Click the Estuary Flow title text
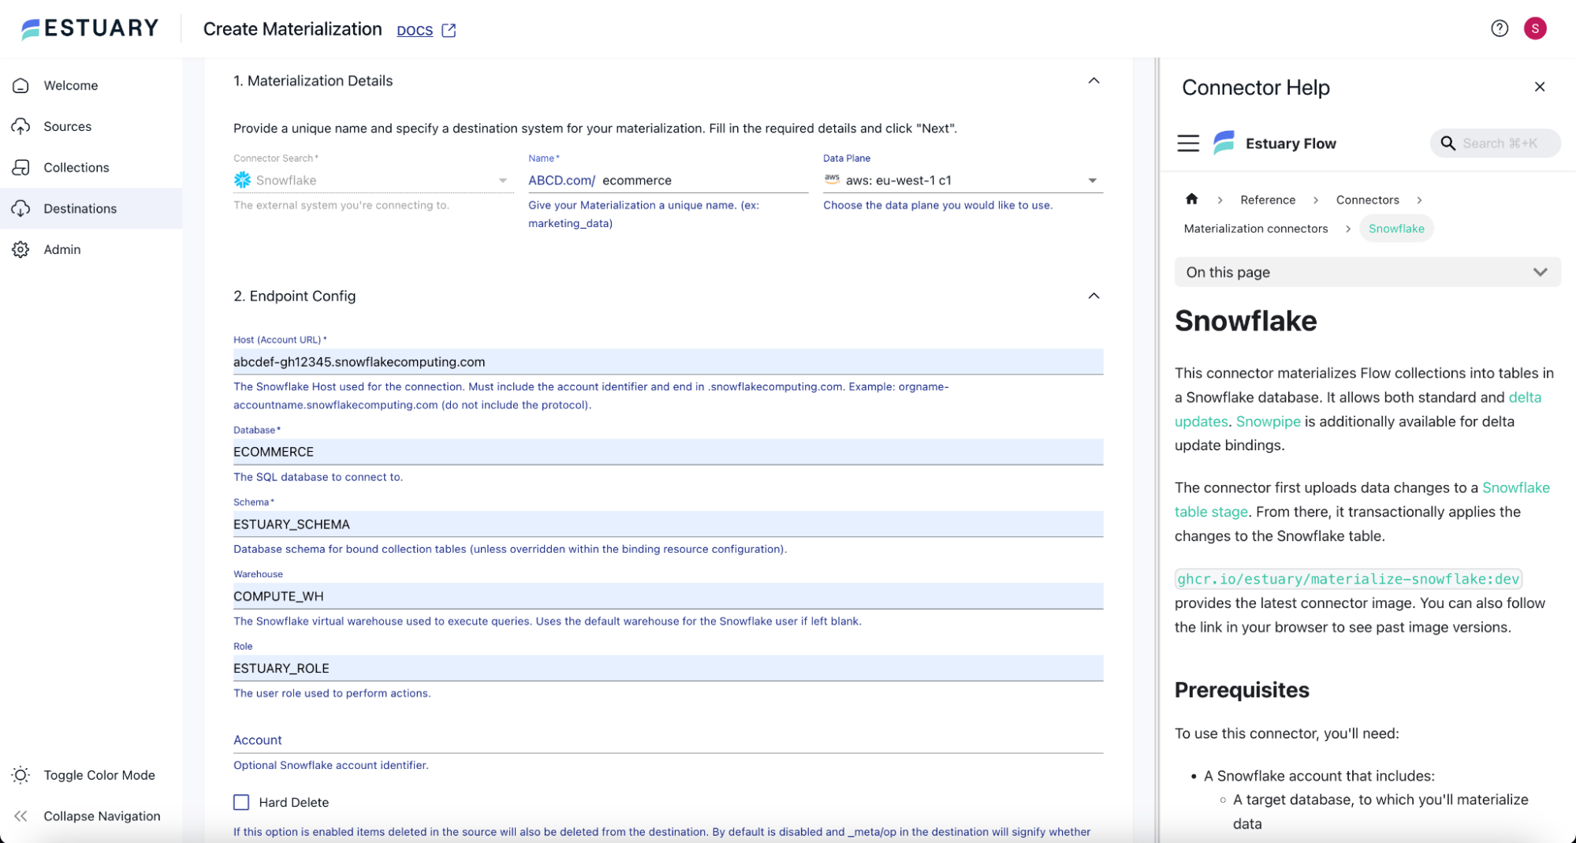1576x843 pixels. coord(1291,144)
